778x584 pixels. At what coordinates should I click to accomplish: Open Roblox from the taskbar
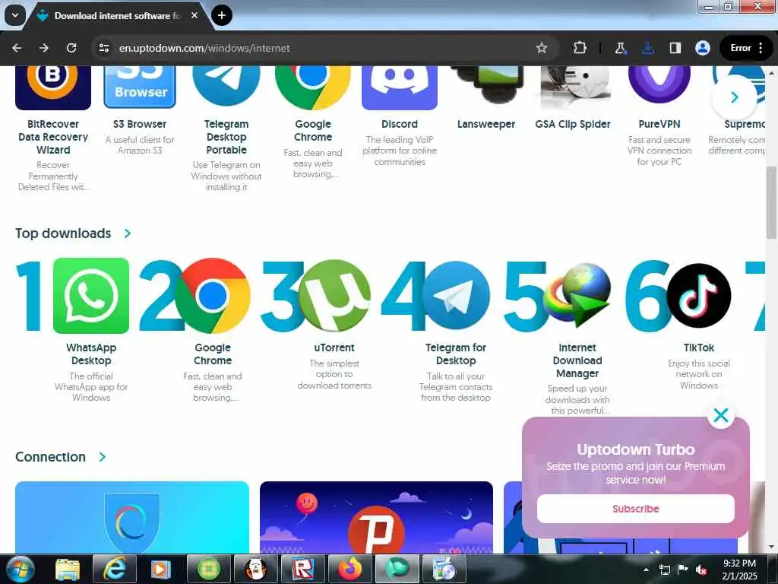tap(302, 569)
